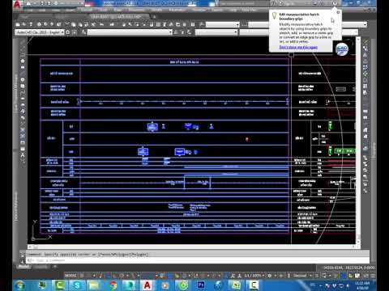The image size is (389, 291).
Task: Select the Rectangle tool in Draw toolbar
Action: click(23, 67)
